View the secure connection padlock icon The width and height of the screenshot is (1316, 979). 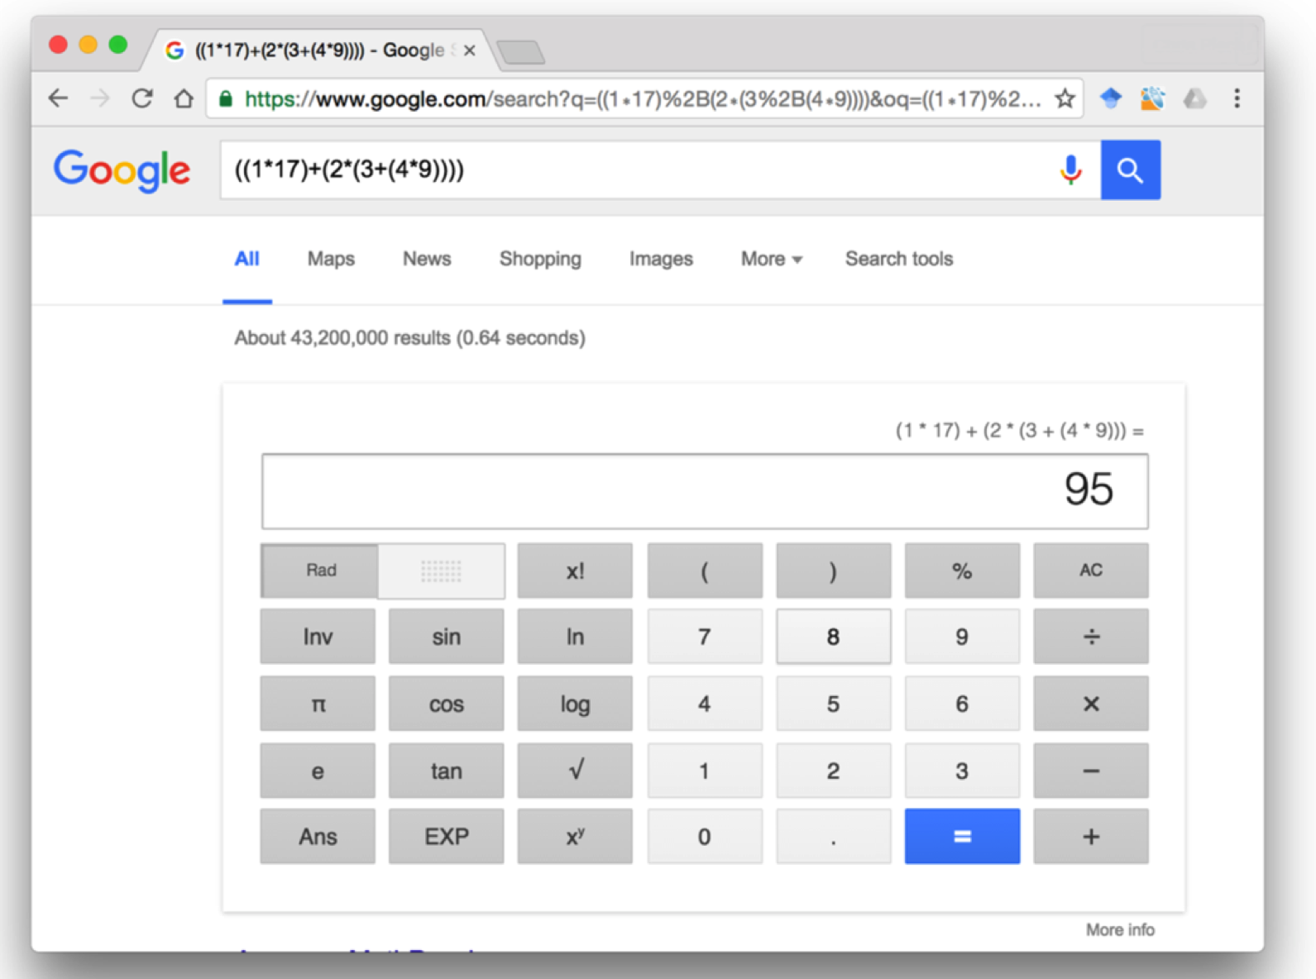[225, 99]
